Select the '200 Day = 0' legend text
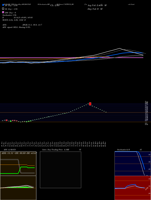Screen dimensions: 151x200 (10, 13)
